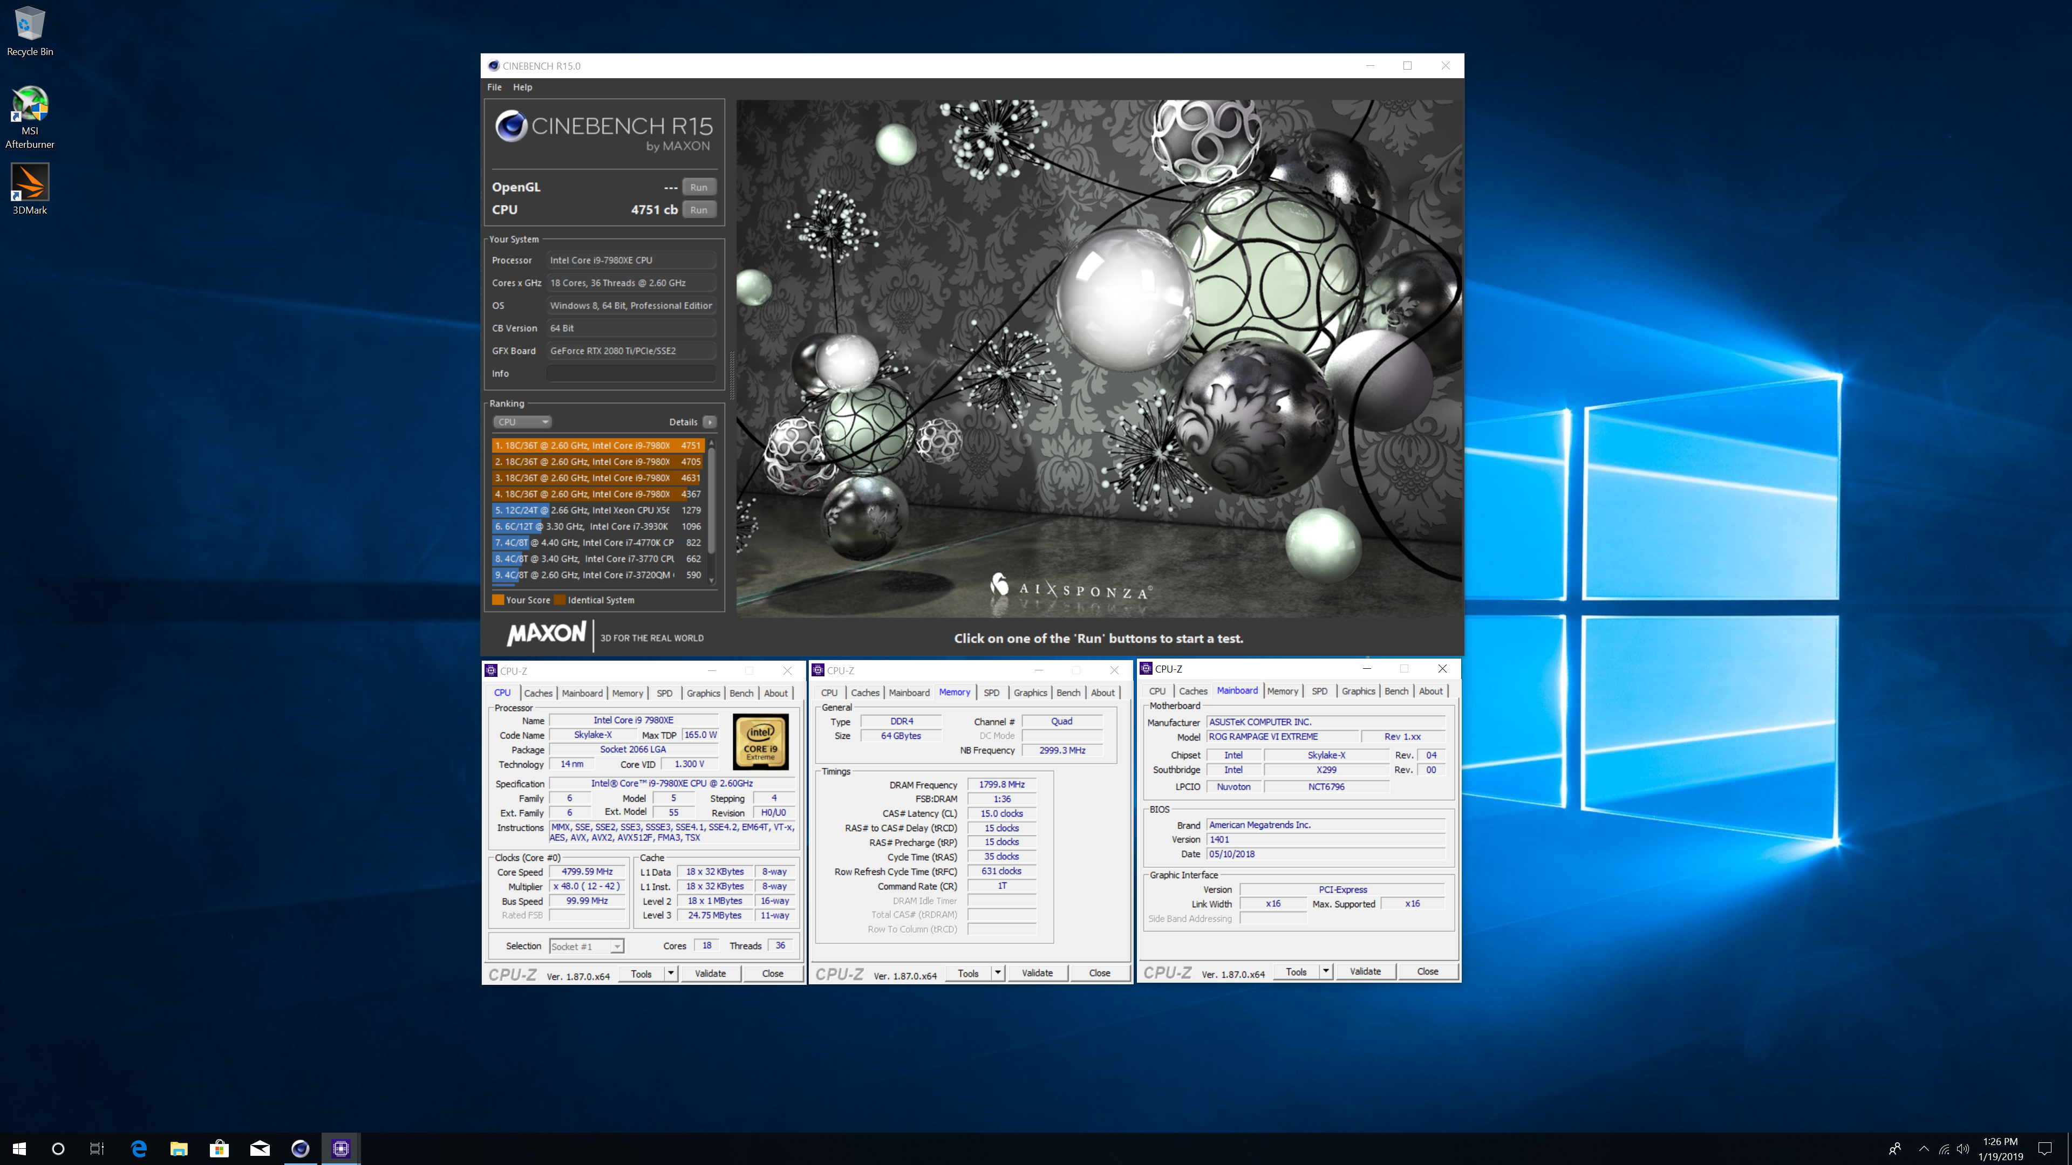This screenshot has width=2072, height=1165.
Task: Open the volume tray icon
Action: click(x=1962, y=1148)
